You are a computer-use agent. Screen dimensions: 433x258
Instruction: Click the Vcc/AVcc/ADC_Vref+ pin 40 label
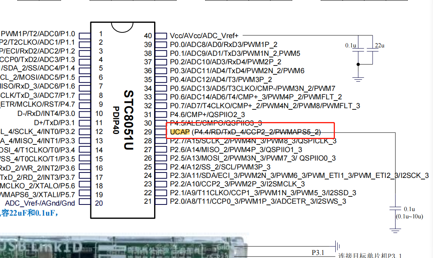point(204,36)
